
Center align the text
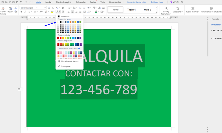72,12
